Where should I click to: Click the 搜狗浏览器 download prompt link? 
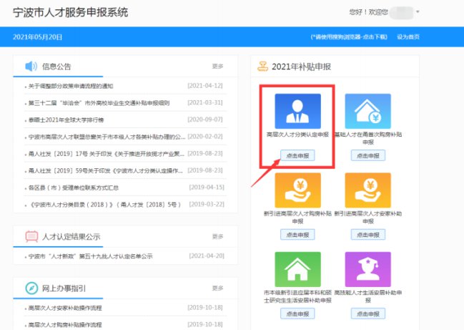349,37
